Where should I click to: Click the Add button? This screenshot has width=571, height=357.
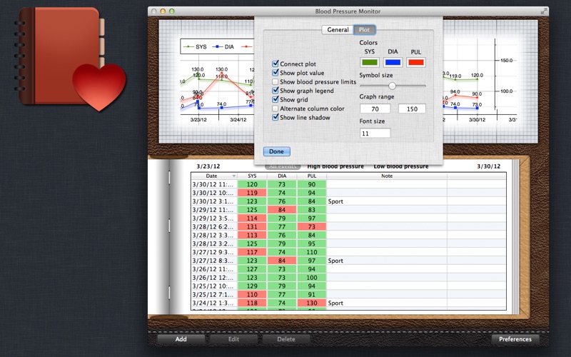tap(181, 339)
